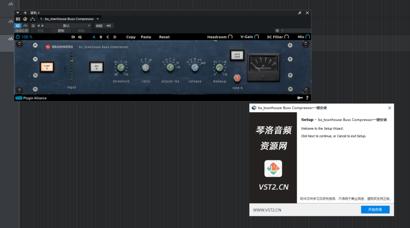Add a new insert with plus icon
Screen dimensions: 410x228
[25, 12]
